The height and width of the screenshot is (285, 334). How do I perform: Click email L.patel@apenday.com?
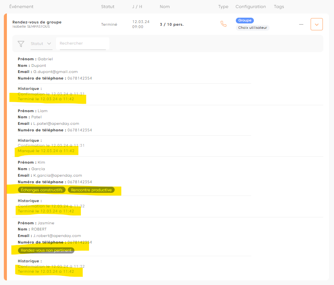(x=56, y=124)
